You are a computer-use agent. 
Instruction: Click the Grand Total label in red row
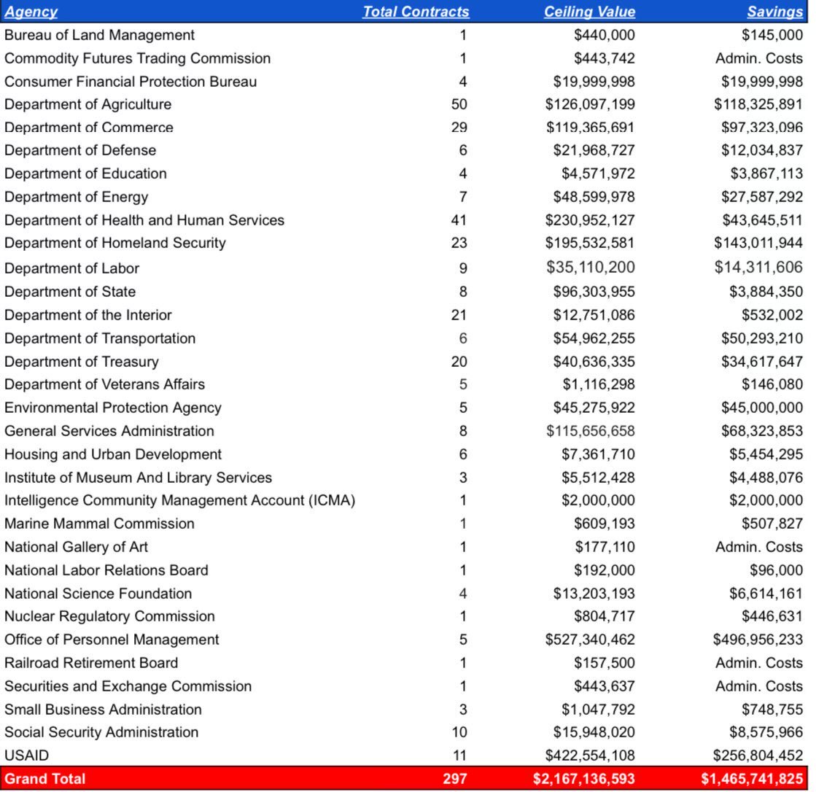tap(45, 779)
